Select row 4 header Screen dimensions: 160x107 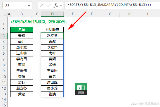(x=4, y=42)
